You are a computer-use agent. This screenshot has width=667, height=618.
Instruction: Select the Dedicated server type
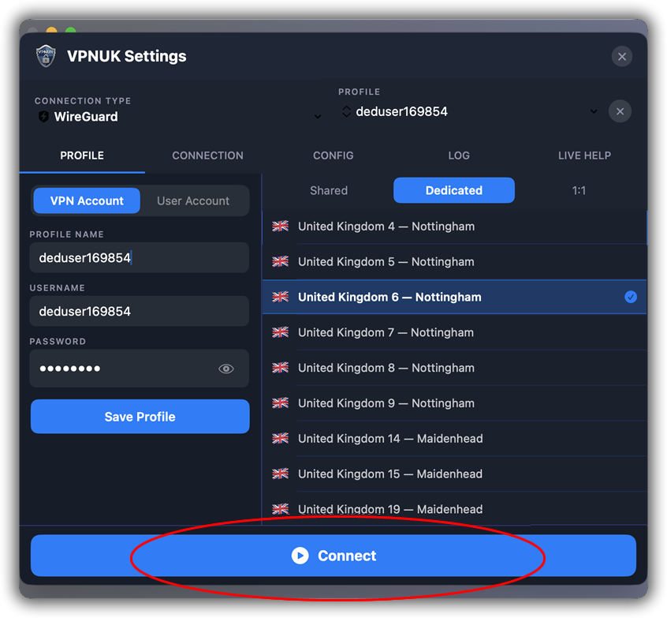[454, 190]
